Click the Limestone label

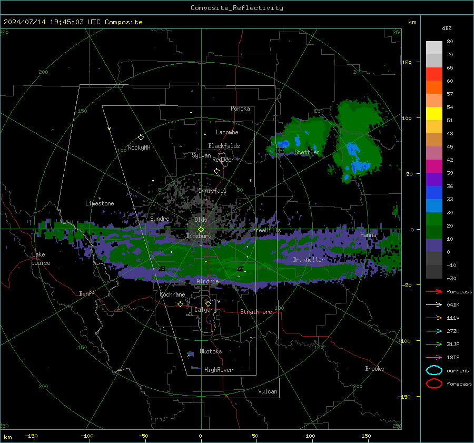100,203
